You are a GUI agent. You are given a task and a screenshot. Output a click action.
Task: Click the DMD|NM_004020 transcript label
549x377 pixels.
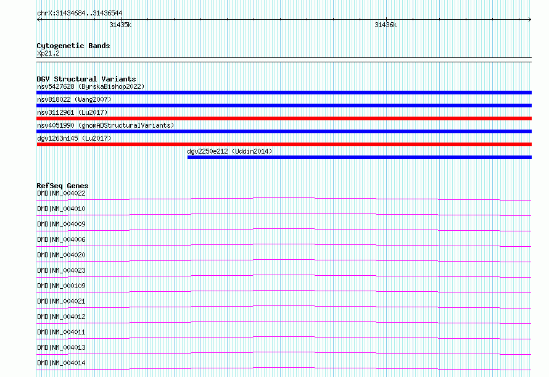pos(61,255)
